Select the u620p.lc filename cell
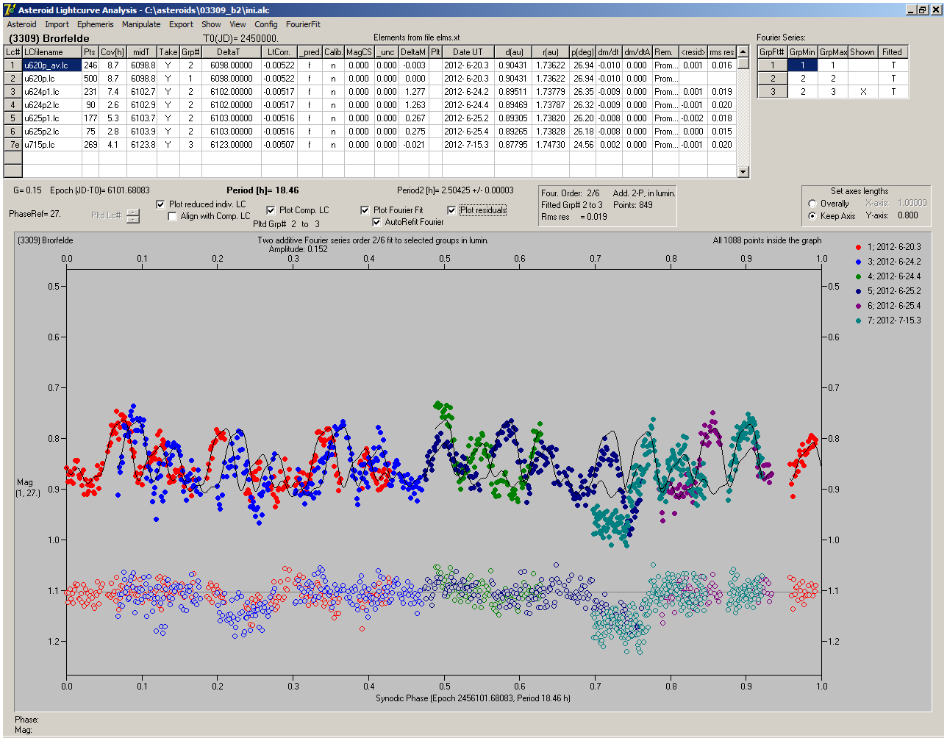This screenshot has width=947, height=738. pos(51,79)
